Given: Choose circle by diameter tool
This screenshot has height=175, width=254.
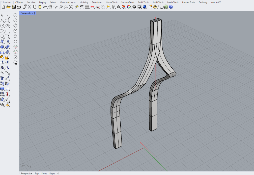Looking at the screenshot, I should click(x=15, y=20).
